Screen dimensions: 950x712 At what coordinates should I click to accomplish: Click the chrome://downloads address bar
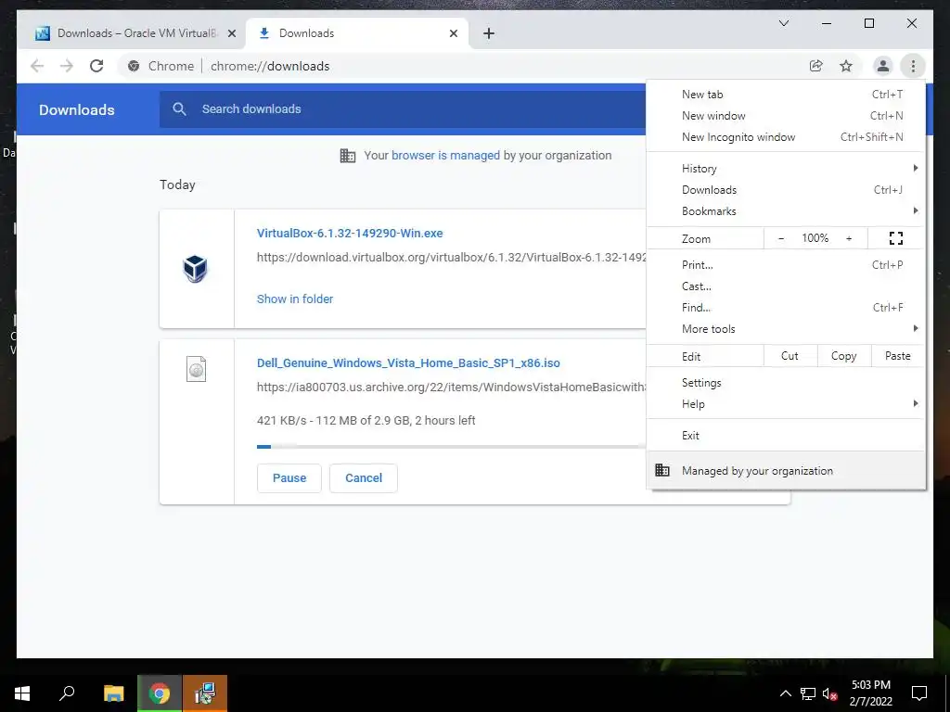coord(270,66)
